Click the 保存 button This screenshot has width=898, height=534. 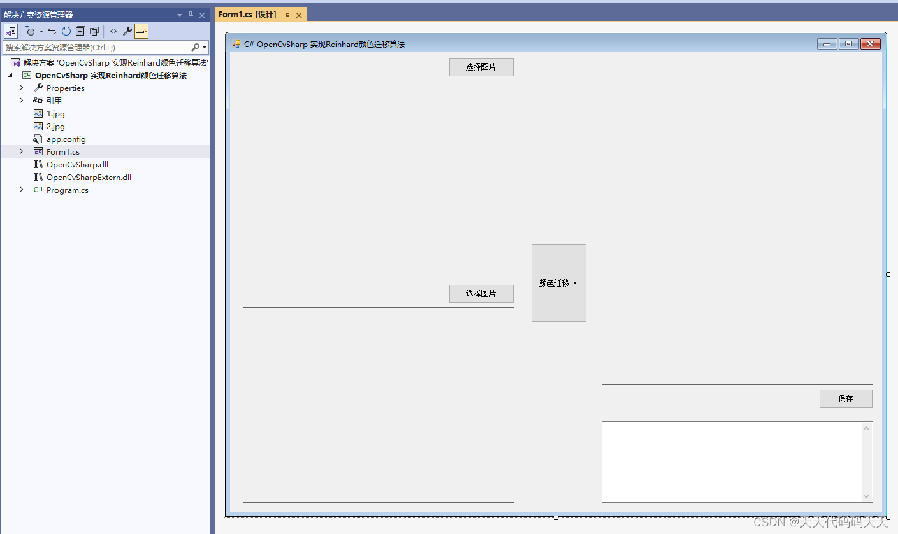846,398
